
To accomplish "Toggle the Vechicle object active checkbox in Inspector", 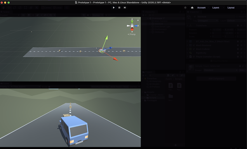I will tap(195, 17).
